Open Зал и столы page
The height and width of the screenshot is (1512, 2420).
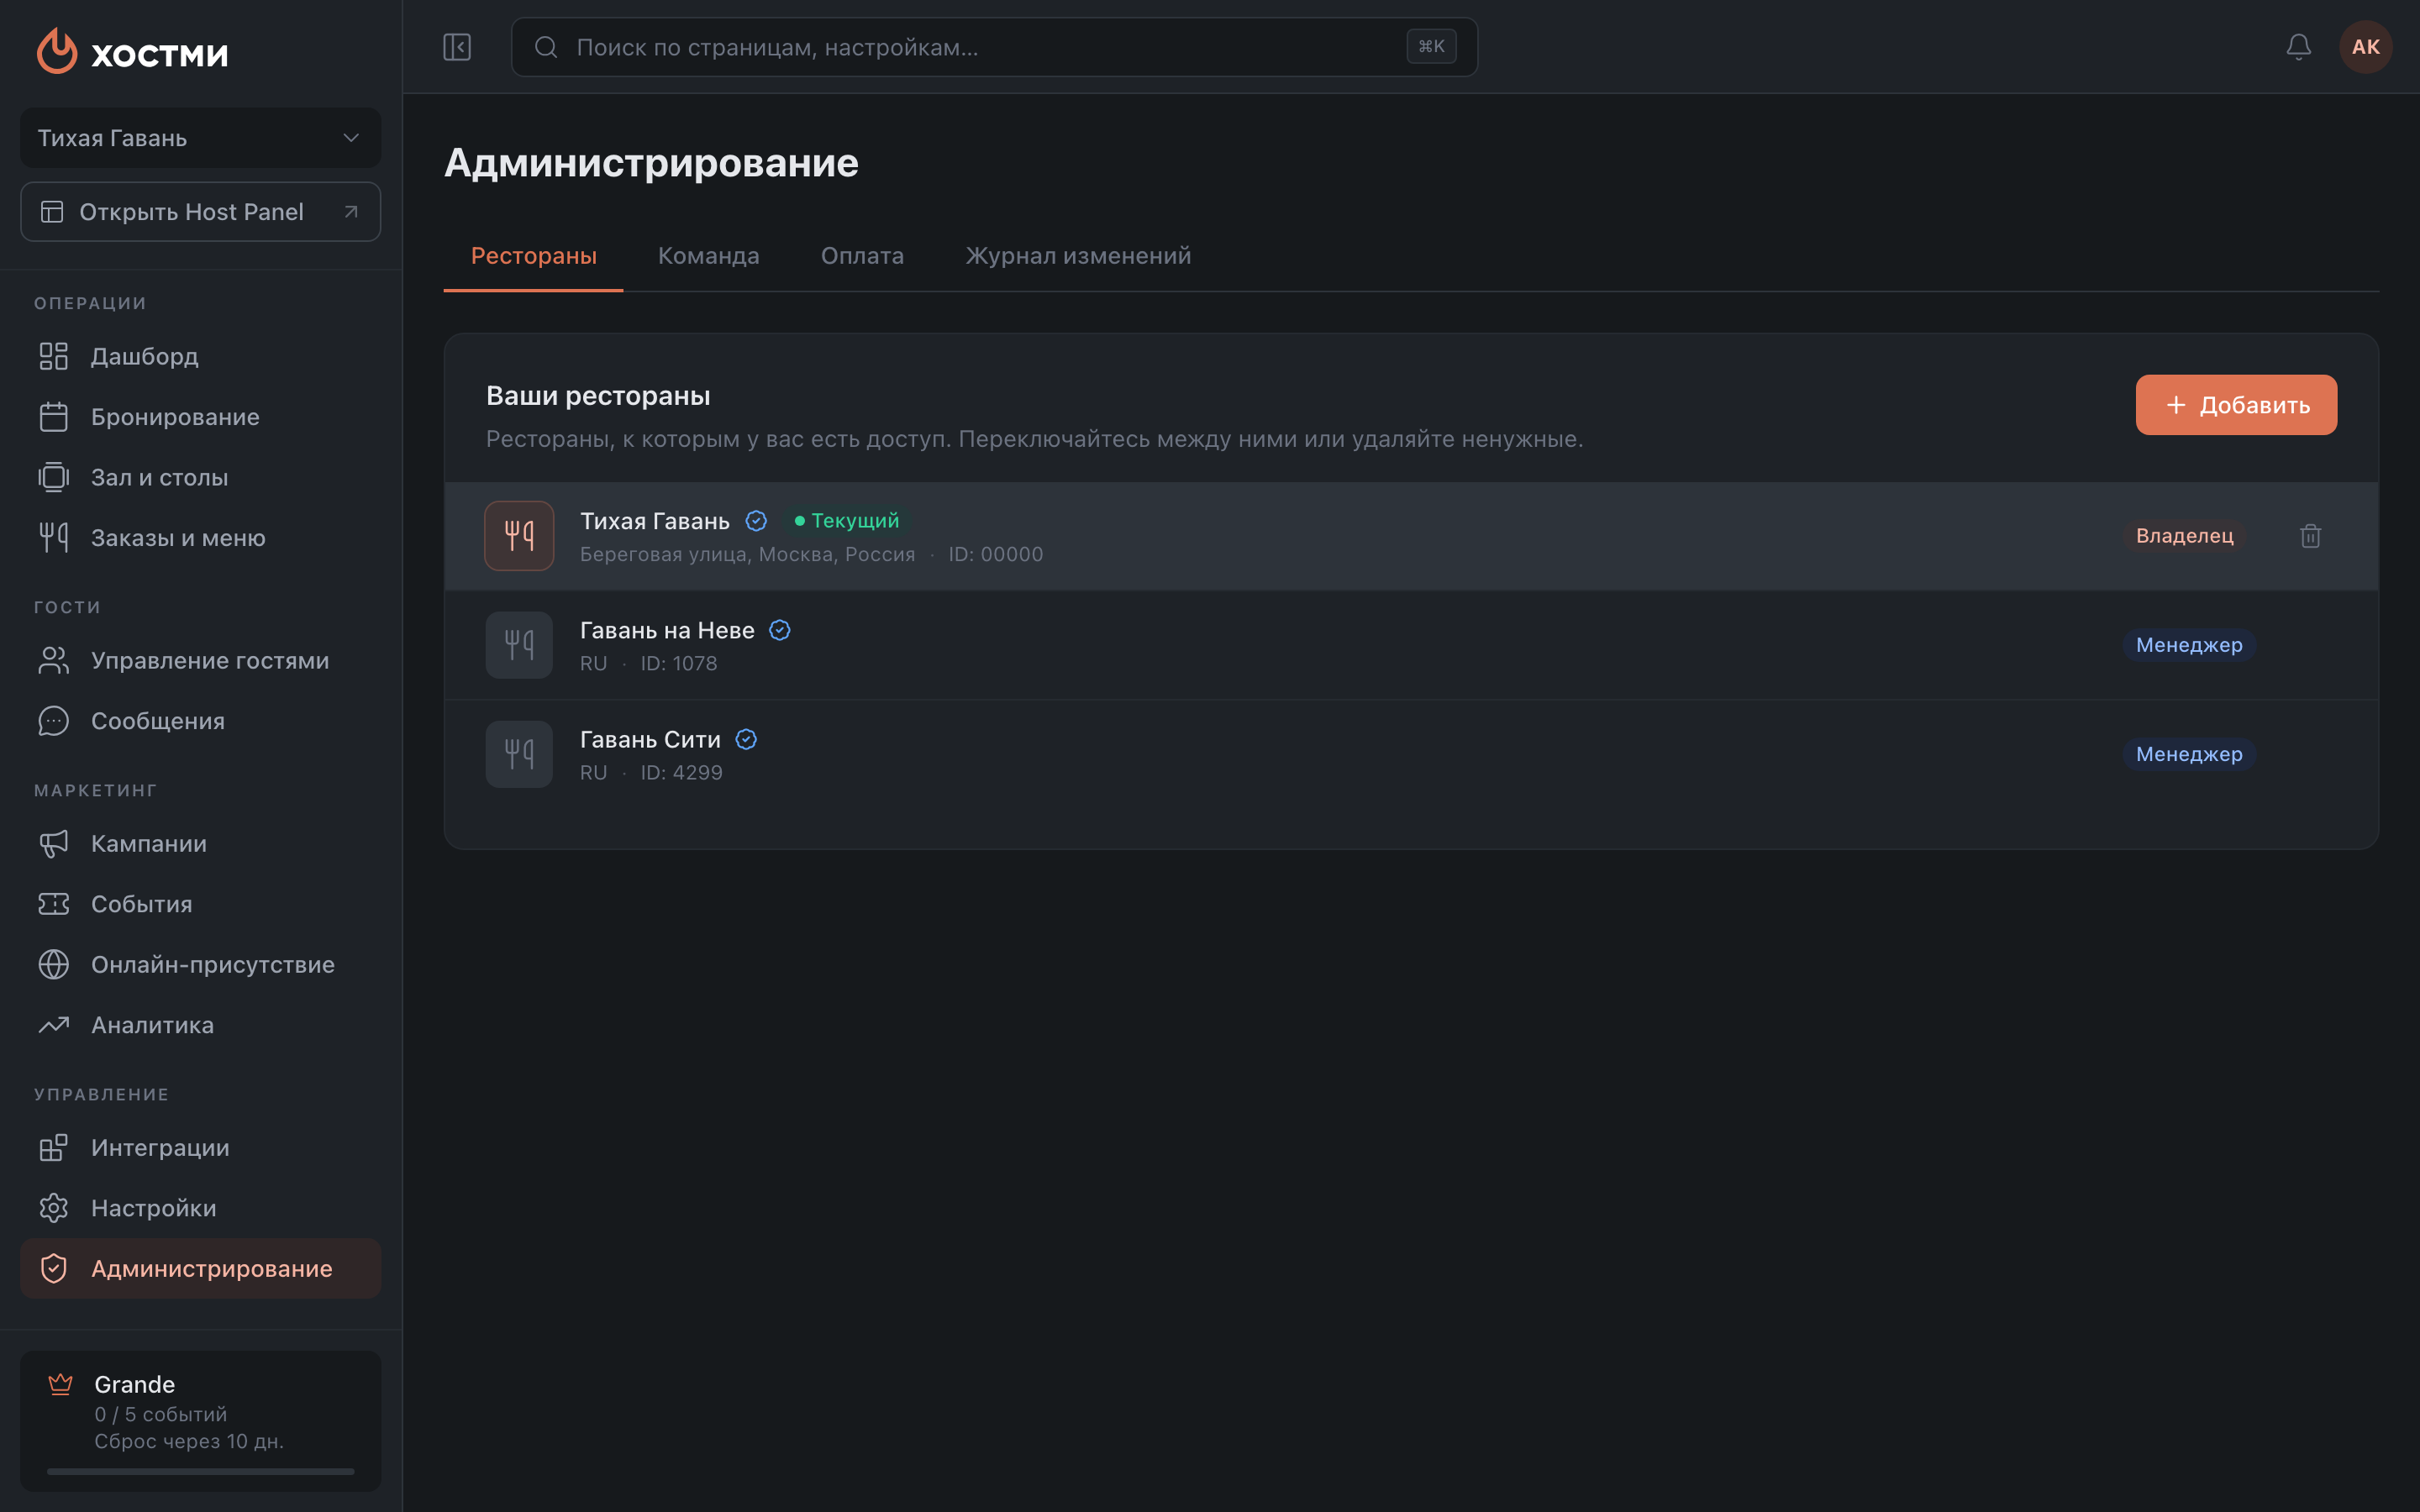pyautogui.click(x=200, y=477)
